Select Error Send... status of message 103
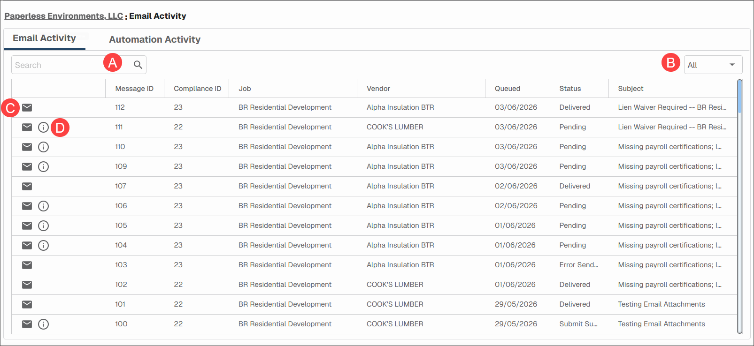 (x=579, y=265)
